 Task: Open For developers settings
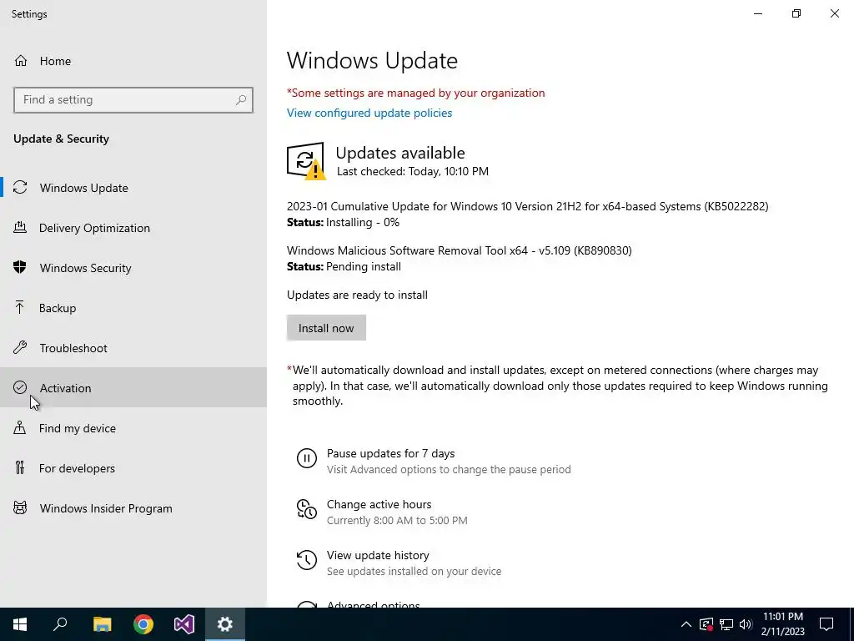click(133, 467)
